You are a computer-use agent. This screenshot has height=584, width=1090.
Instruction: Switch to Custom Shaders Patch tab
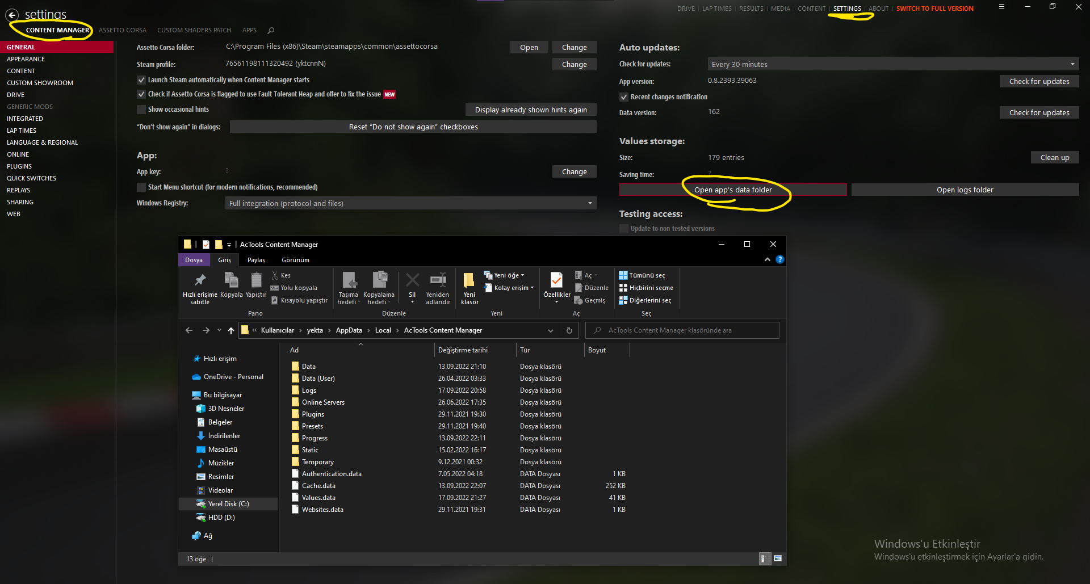(x=194, y=30)
